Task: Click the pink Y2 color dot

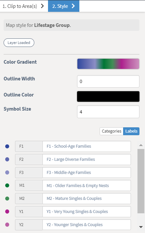Action: 7,224
